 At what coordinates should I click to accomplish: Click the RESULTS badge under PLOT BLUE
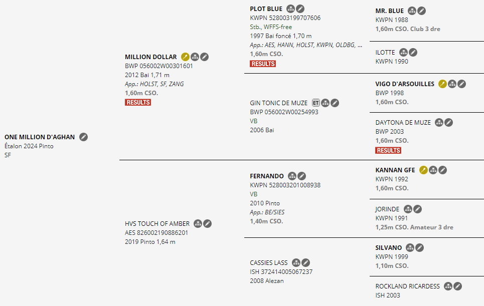tap(263, 64)
